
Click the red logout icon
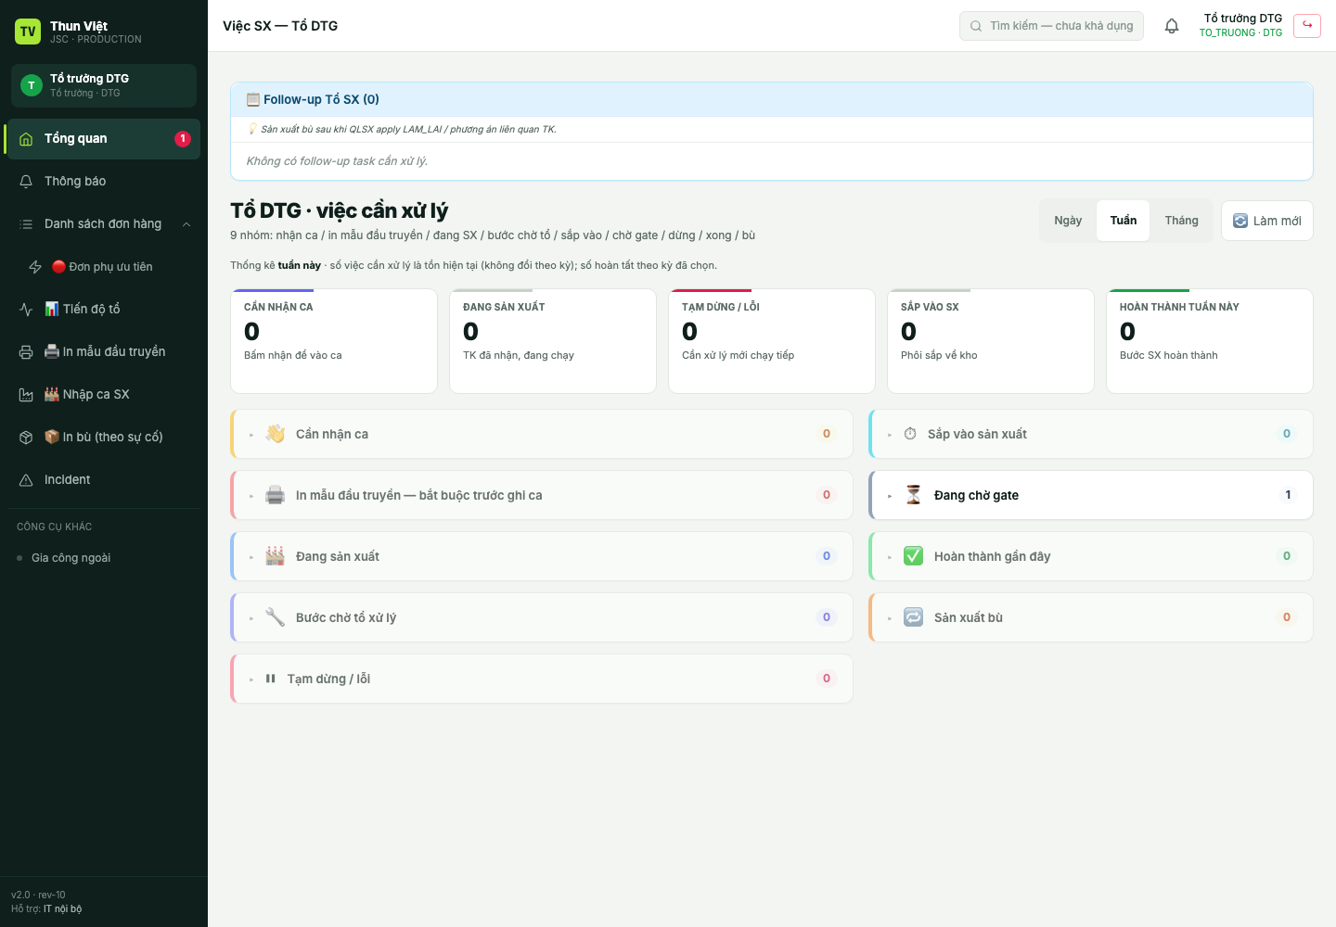click(x=1307, y=25)
